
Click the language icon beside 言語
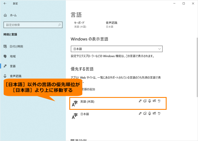[x=5, y=66]
